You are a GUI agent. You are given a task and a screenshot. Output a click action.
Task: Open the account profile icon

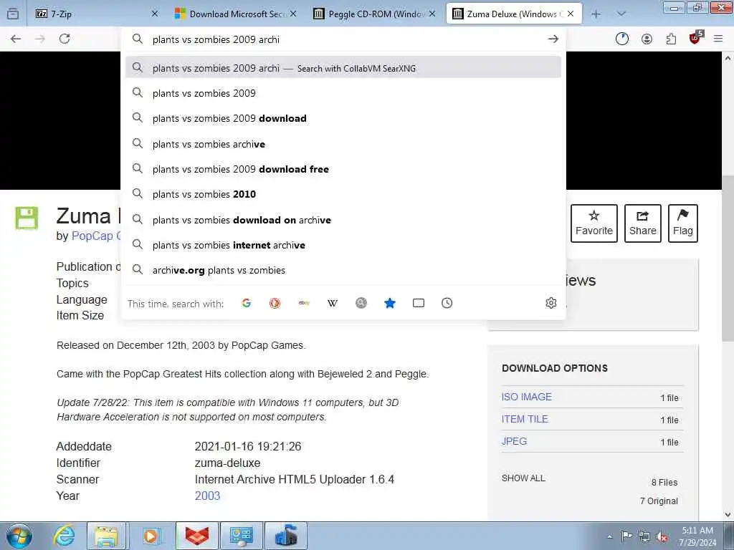click(647, 39)
